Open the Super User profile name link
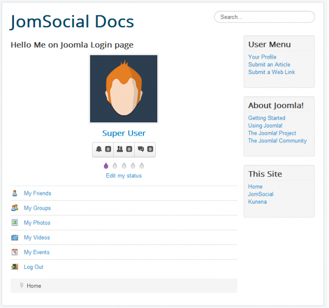The image size is (329, 308). (124, 133)
